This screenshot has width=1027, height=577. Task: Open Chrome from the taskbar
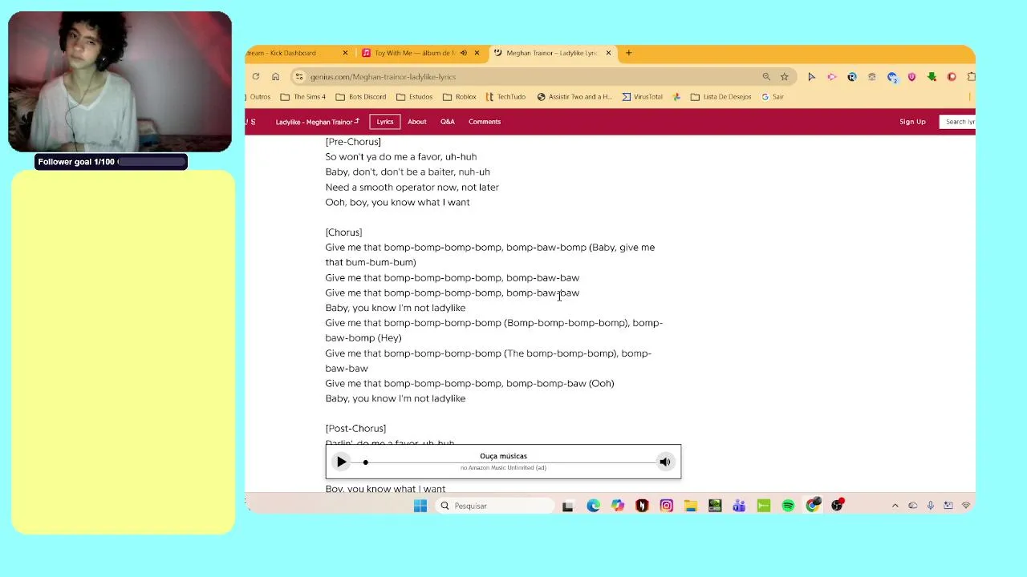click(x=813, y=506)
